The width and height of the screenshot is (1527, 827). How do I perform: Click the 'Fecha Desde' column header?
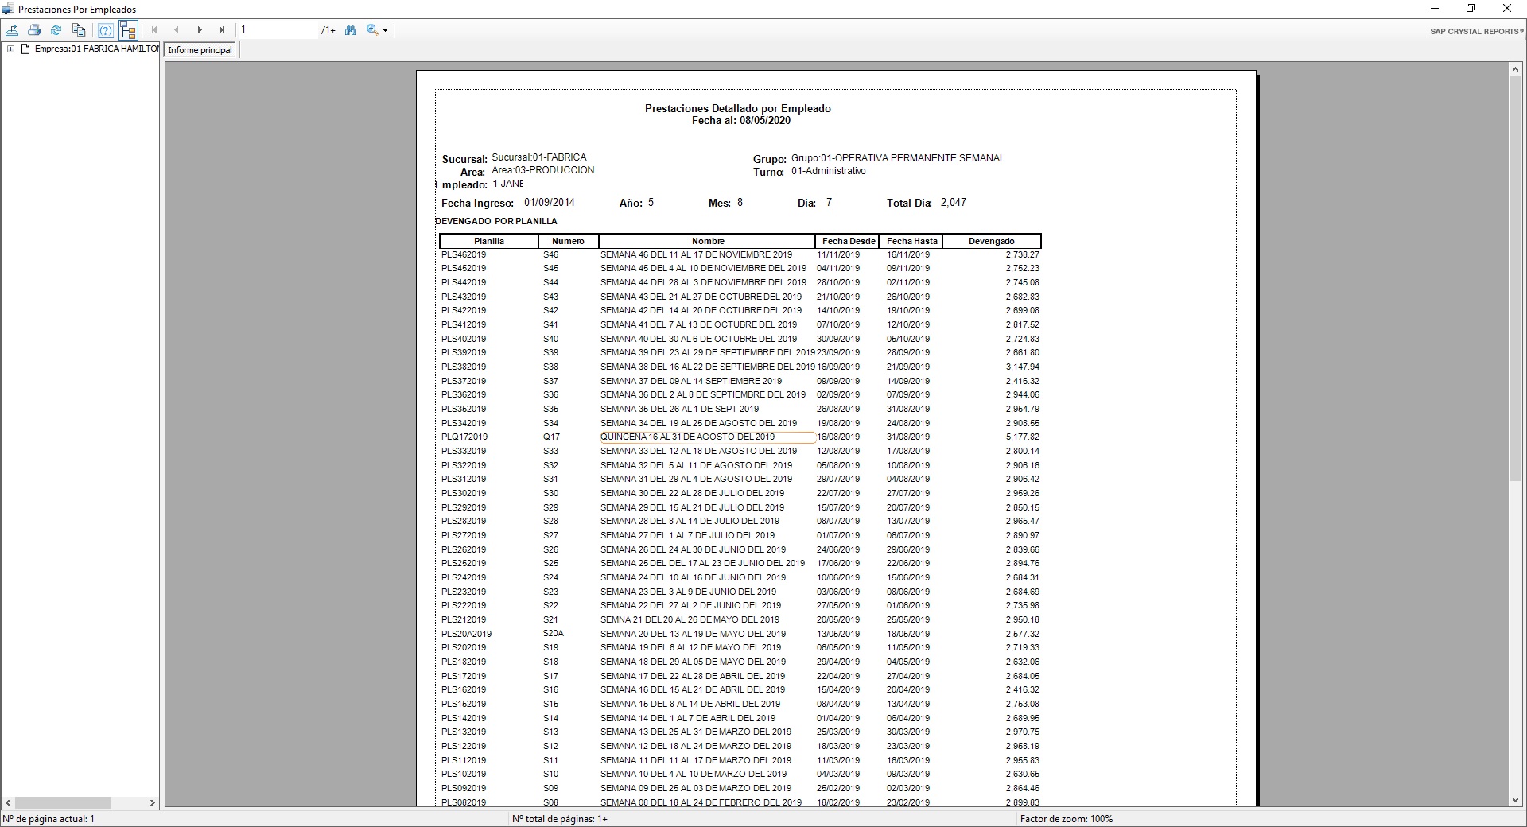[x=849, y=241]
